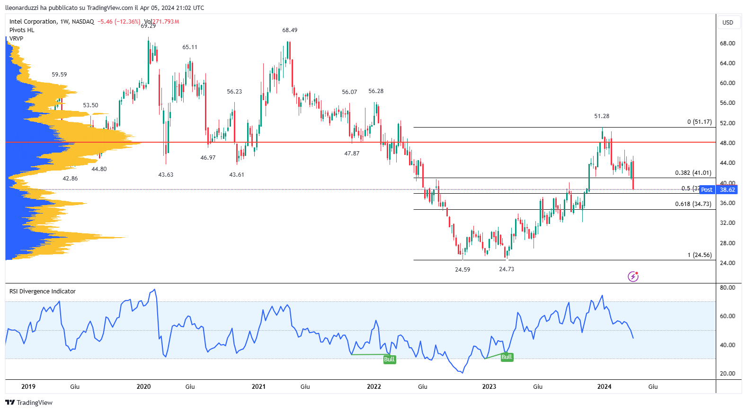Click the 44.80 pivot low label
The image size is (747, 411).
[x=99, y=169]
